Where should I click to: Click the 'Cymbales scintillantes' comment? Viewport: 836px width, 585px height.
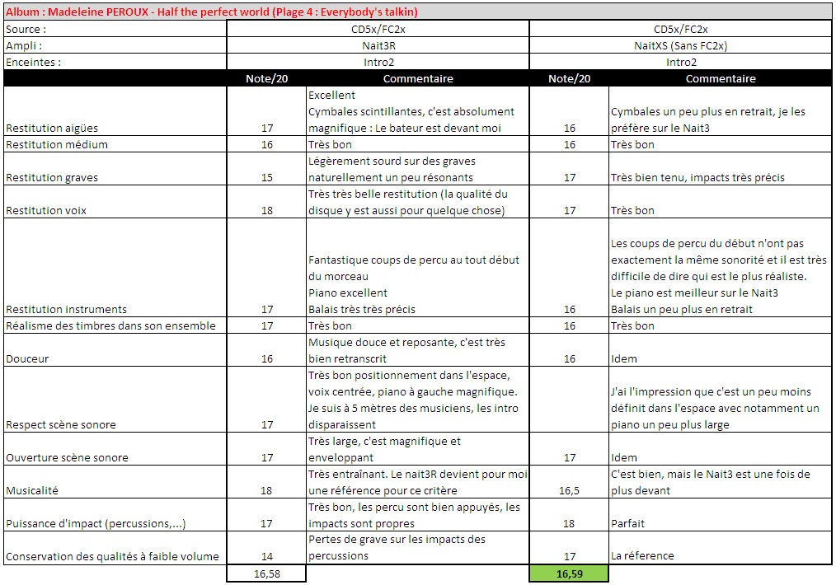click(x=417, y=110)
